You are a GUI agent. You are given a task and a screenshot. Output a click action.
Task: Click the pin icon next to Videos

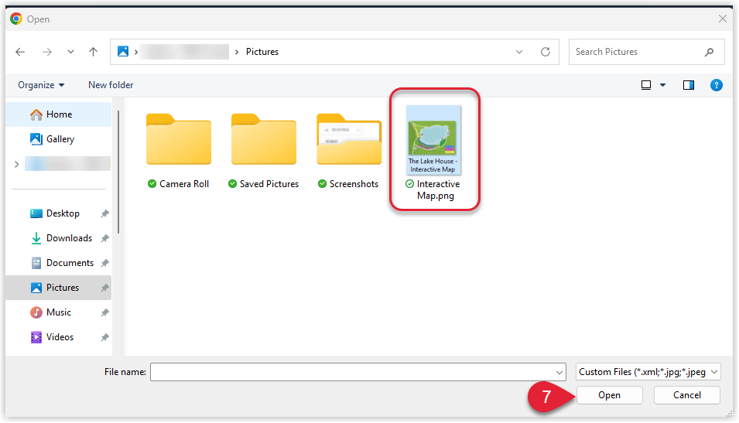click(x=104, y=337)
